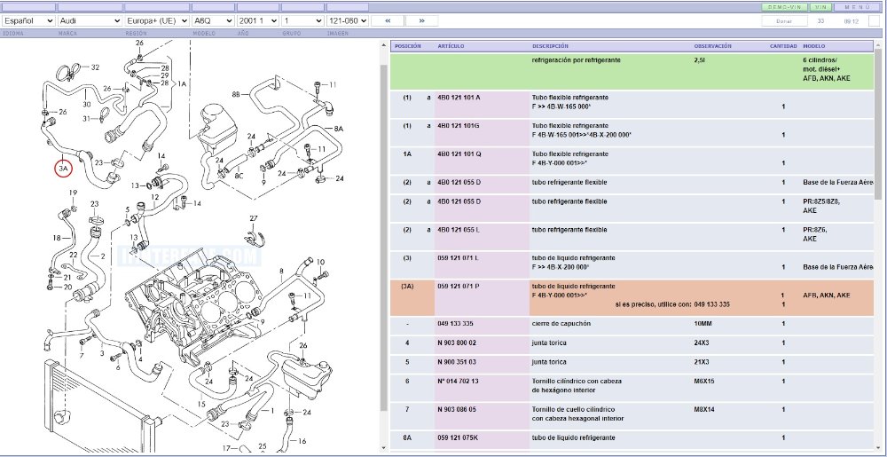Click callout 27 near the bracket

click(x=254, y=218)
